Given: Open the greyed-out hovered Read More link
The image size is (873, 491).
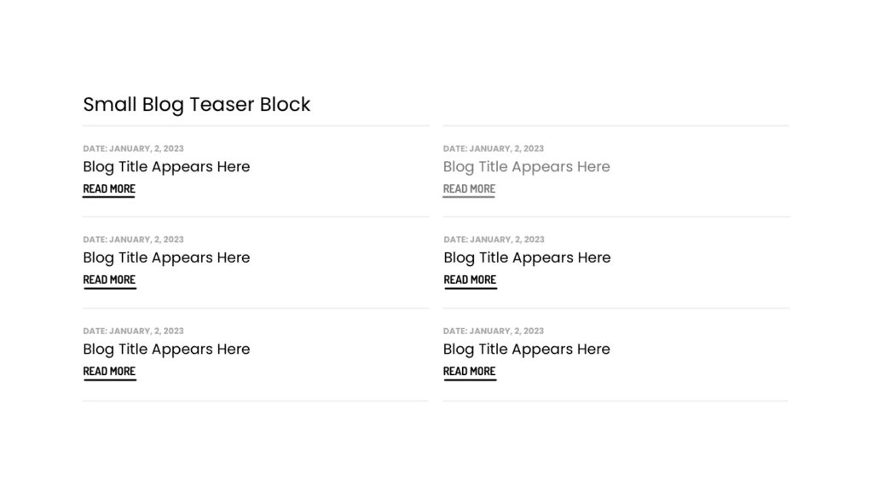Looking at the screenshot, I should tap(469, 189).
